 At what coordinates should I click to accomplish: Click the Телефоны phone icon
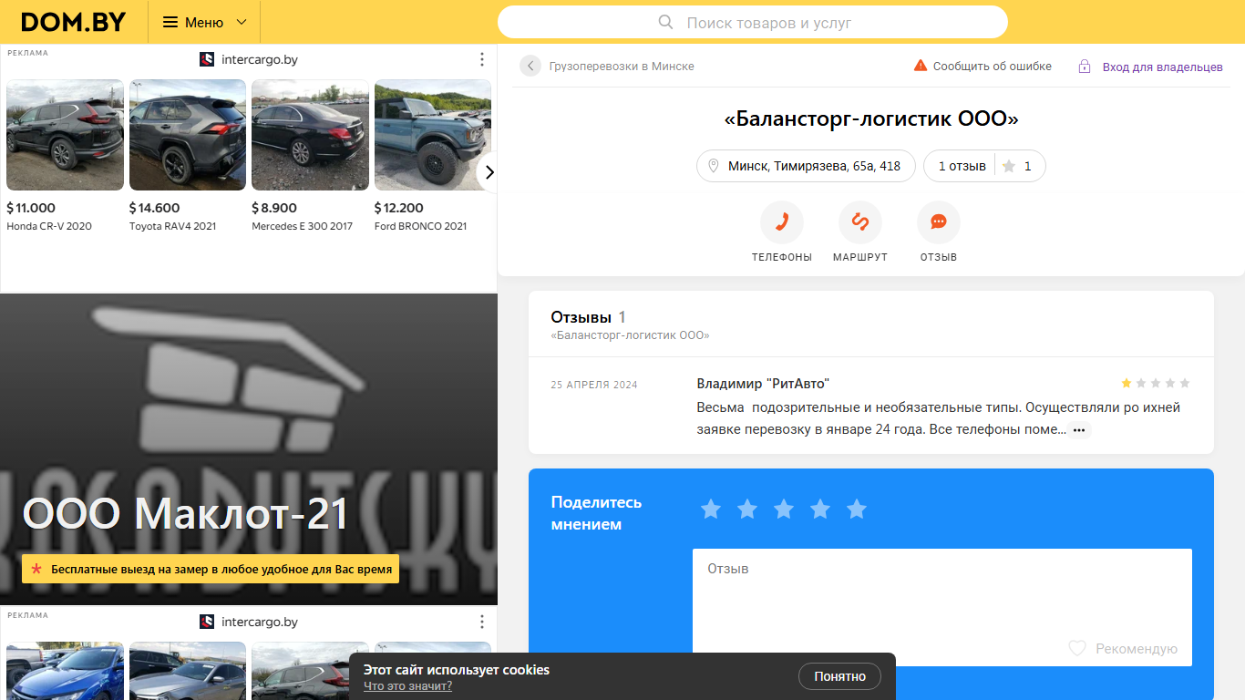point(782,222)
